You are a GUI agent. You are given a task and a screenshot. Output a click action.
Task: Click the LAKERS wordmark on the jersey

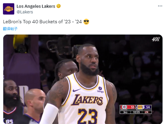click(x=87, y=100)
